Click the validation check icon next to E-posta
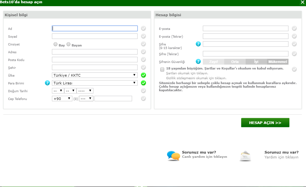306x187 pixels. [294, 29]
